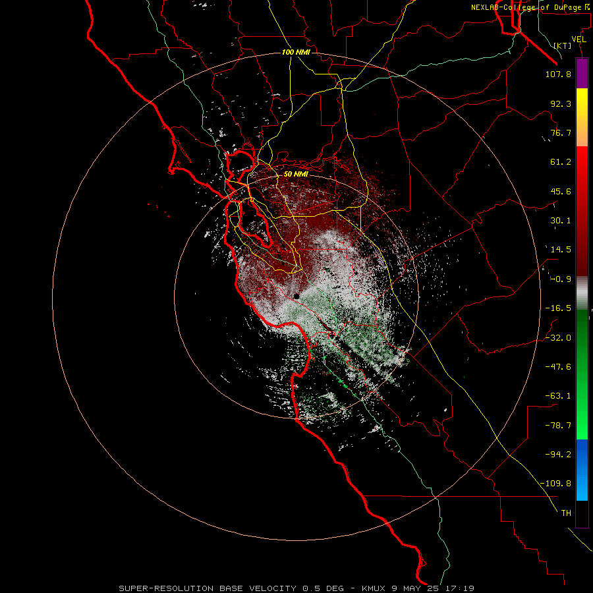This screenshot has width=593, height=593.
Task: Click the NEXLAB-College of DuPage credit text
Action: [531, 7]
